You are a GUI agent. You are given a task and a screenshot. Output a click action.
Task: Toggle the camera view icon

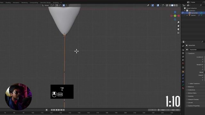(x=178, y=29)
